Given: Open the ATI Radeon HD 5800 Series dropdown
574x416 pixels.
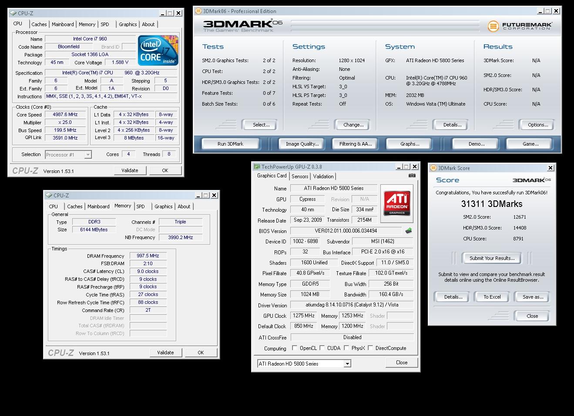Looking at the screenshot, I should 347,364.
